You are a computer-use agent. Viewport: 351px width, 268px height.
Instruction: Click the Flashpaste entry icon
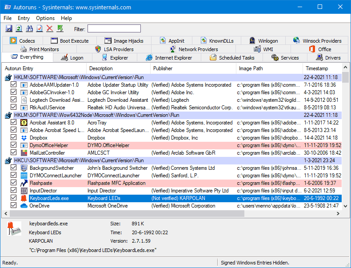coord(24,183)
